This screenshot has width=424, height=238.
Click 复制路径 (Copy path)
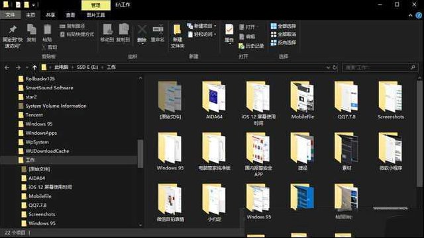coord(72,26)
